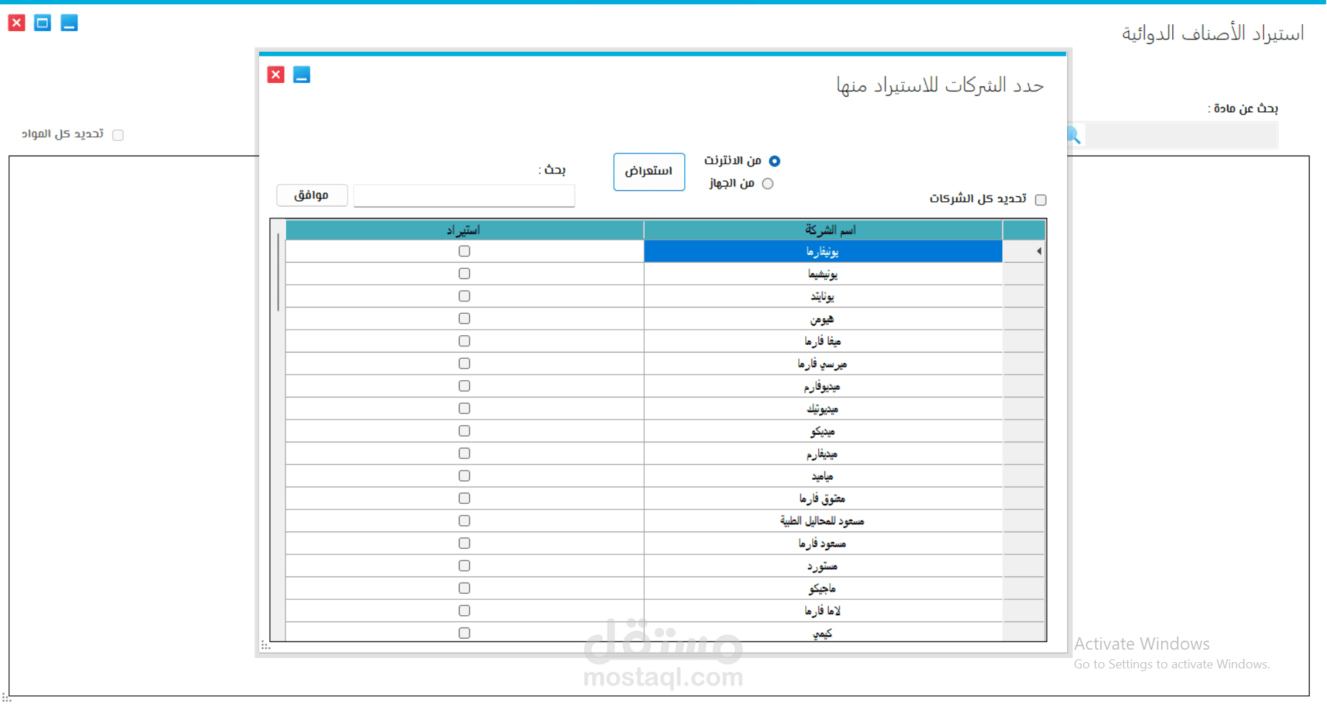Screen dimensions: 1327x705
Task: Select company name cell مستورد
Action: (823, 566)
